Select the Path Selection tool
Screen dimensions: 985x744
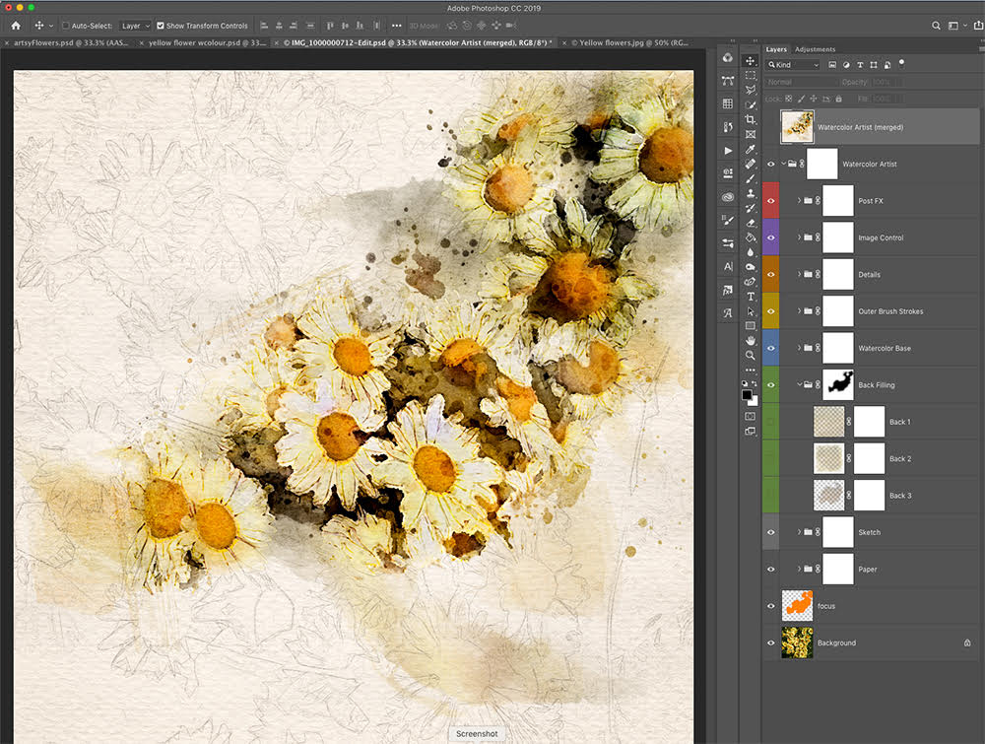[750, 311]
